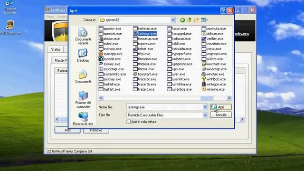Select the winmine.exe minesweeper icon
This screenshot has width=304, height=171.
(204, 89)
